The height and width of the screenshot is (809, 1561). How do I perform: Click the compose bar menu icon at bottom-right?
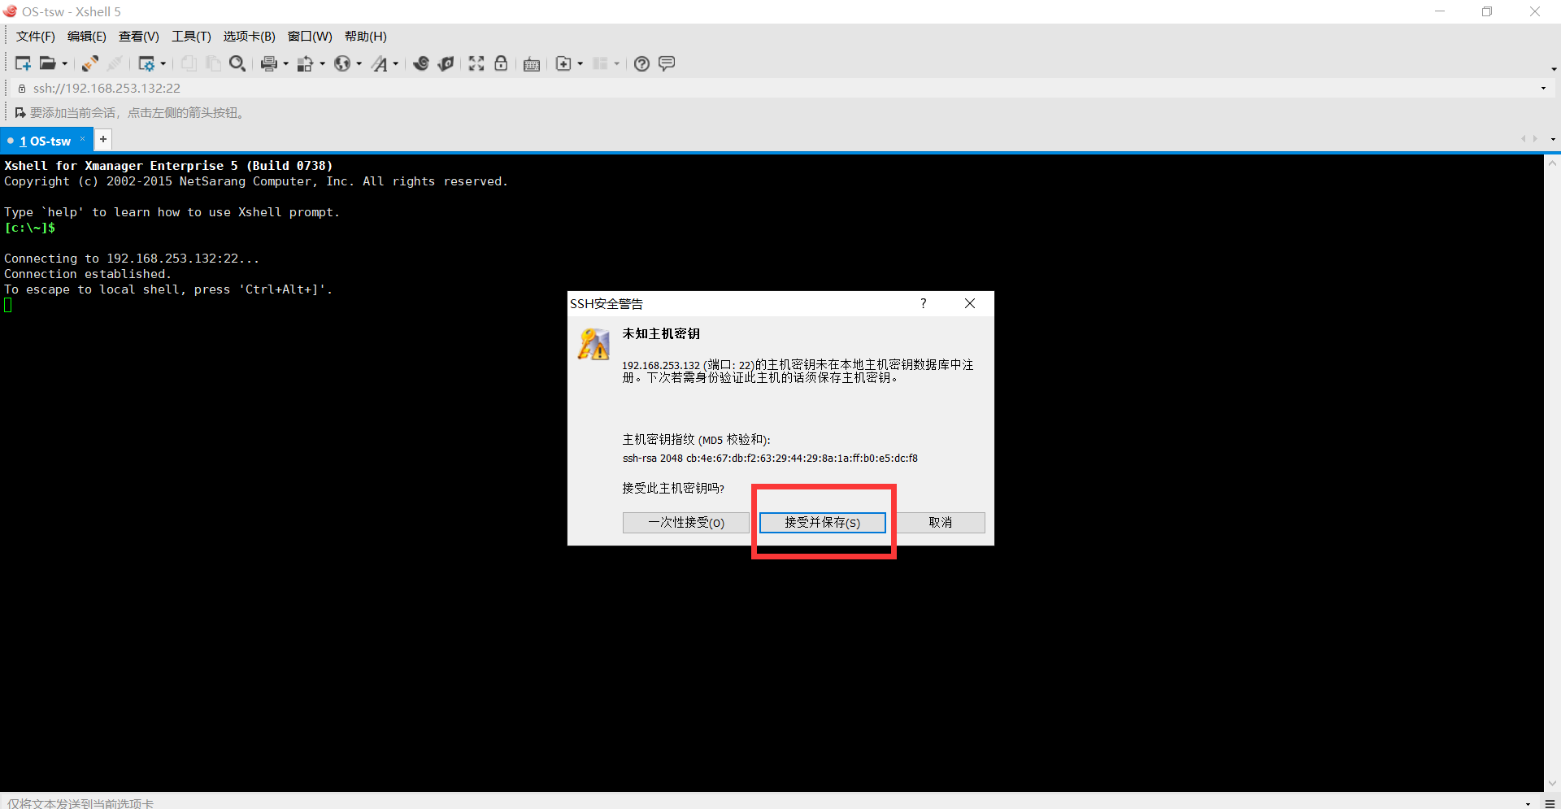click(1550, 802)
